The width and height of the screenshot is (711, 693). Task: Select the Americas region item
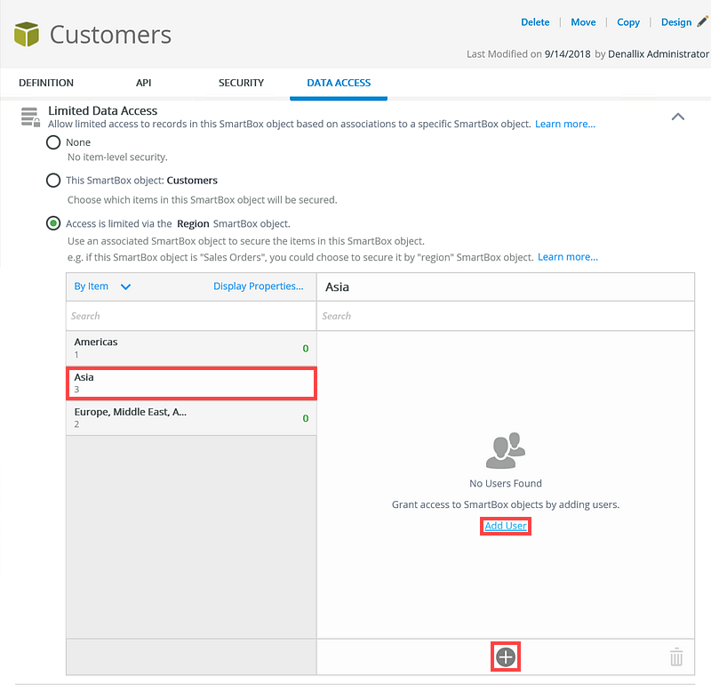tap(190, 348)
